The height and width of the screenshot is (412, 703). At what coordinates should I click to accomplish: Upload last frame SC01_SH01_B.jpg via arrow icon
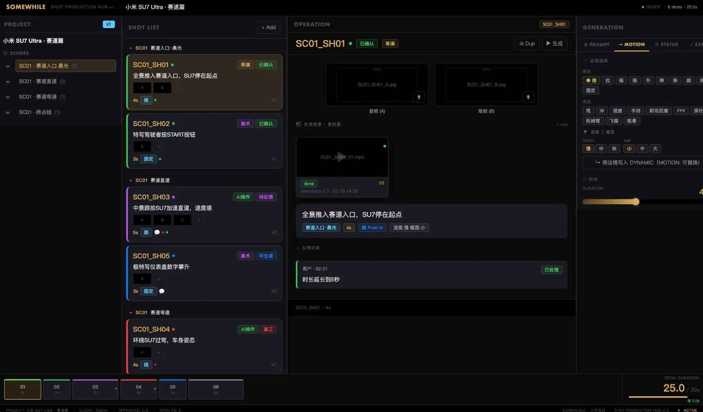pos(528,97)
